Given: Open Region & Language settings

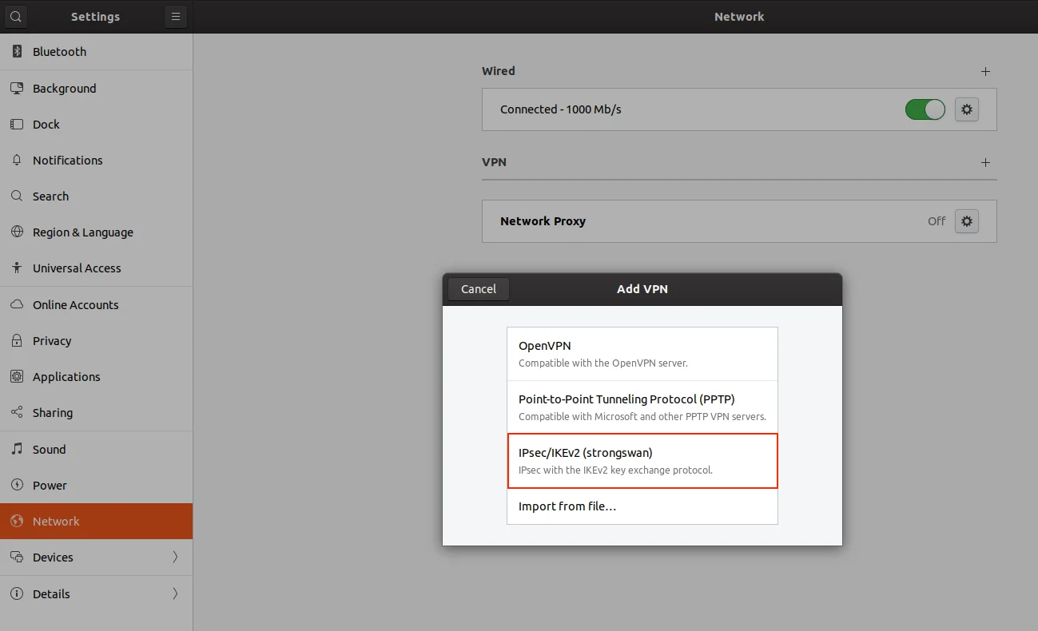Looking at the screenshot, I should [82, 232].
